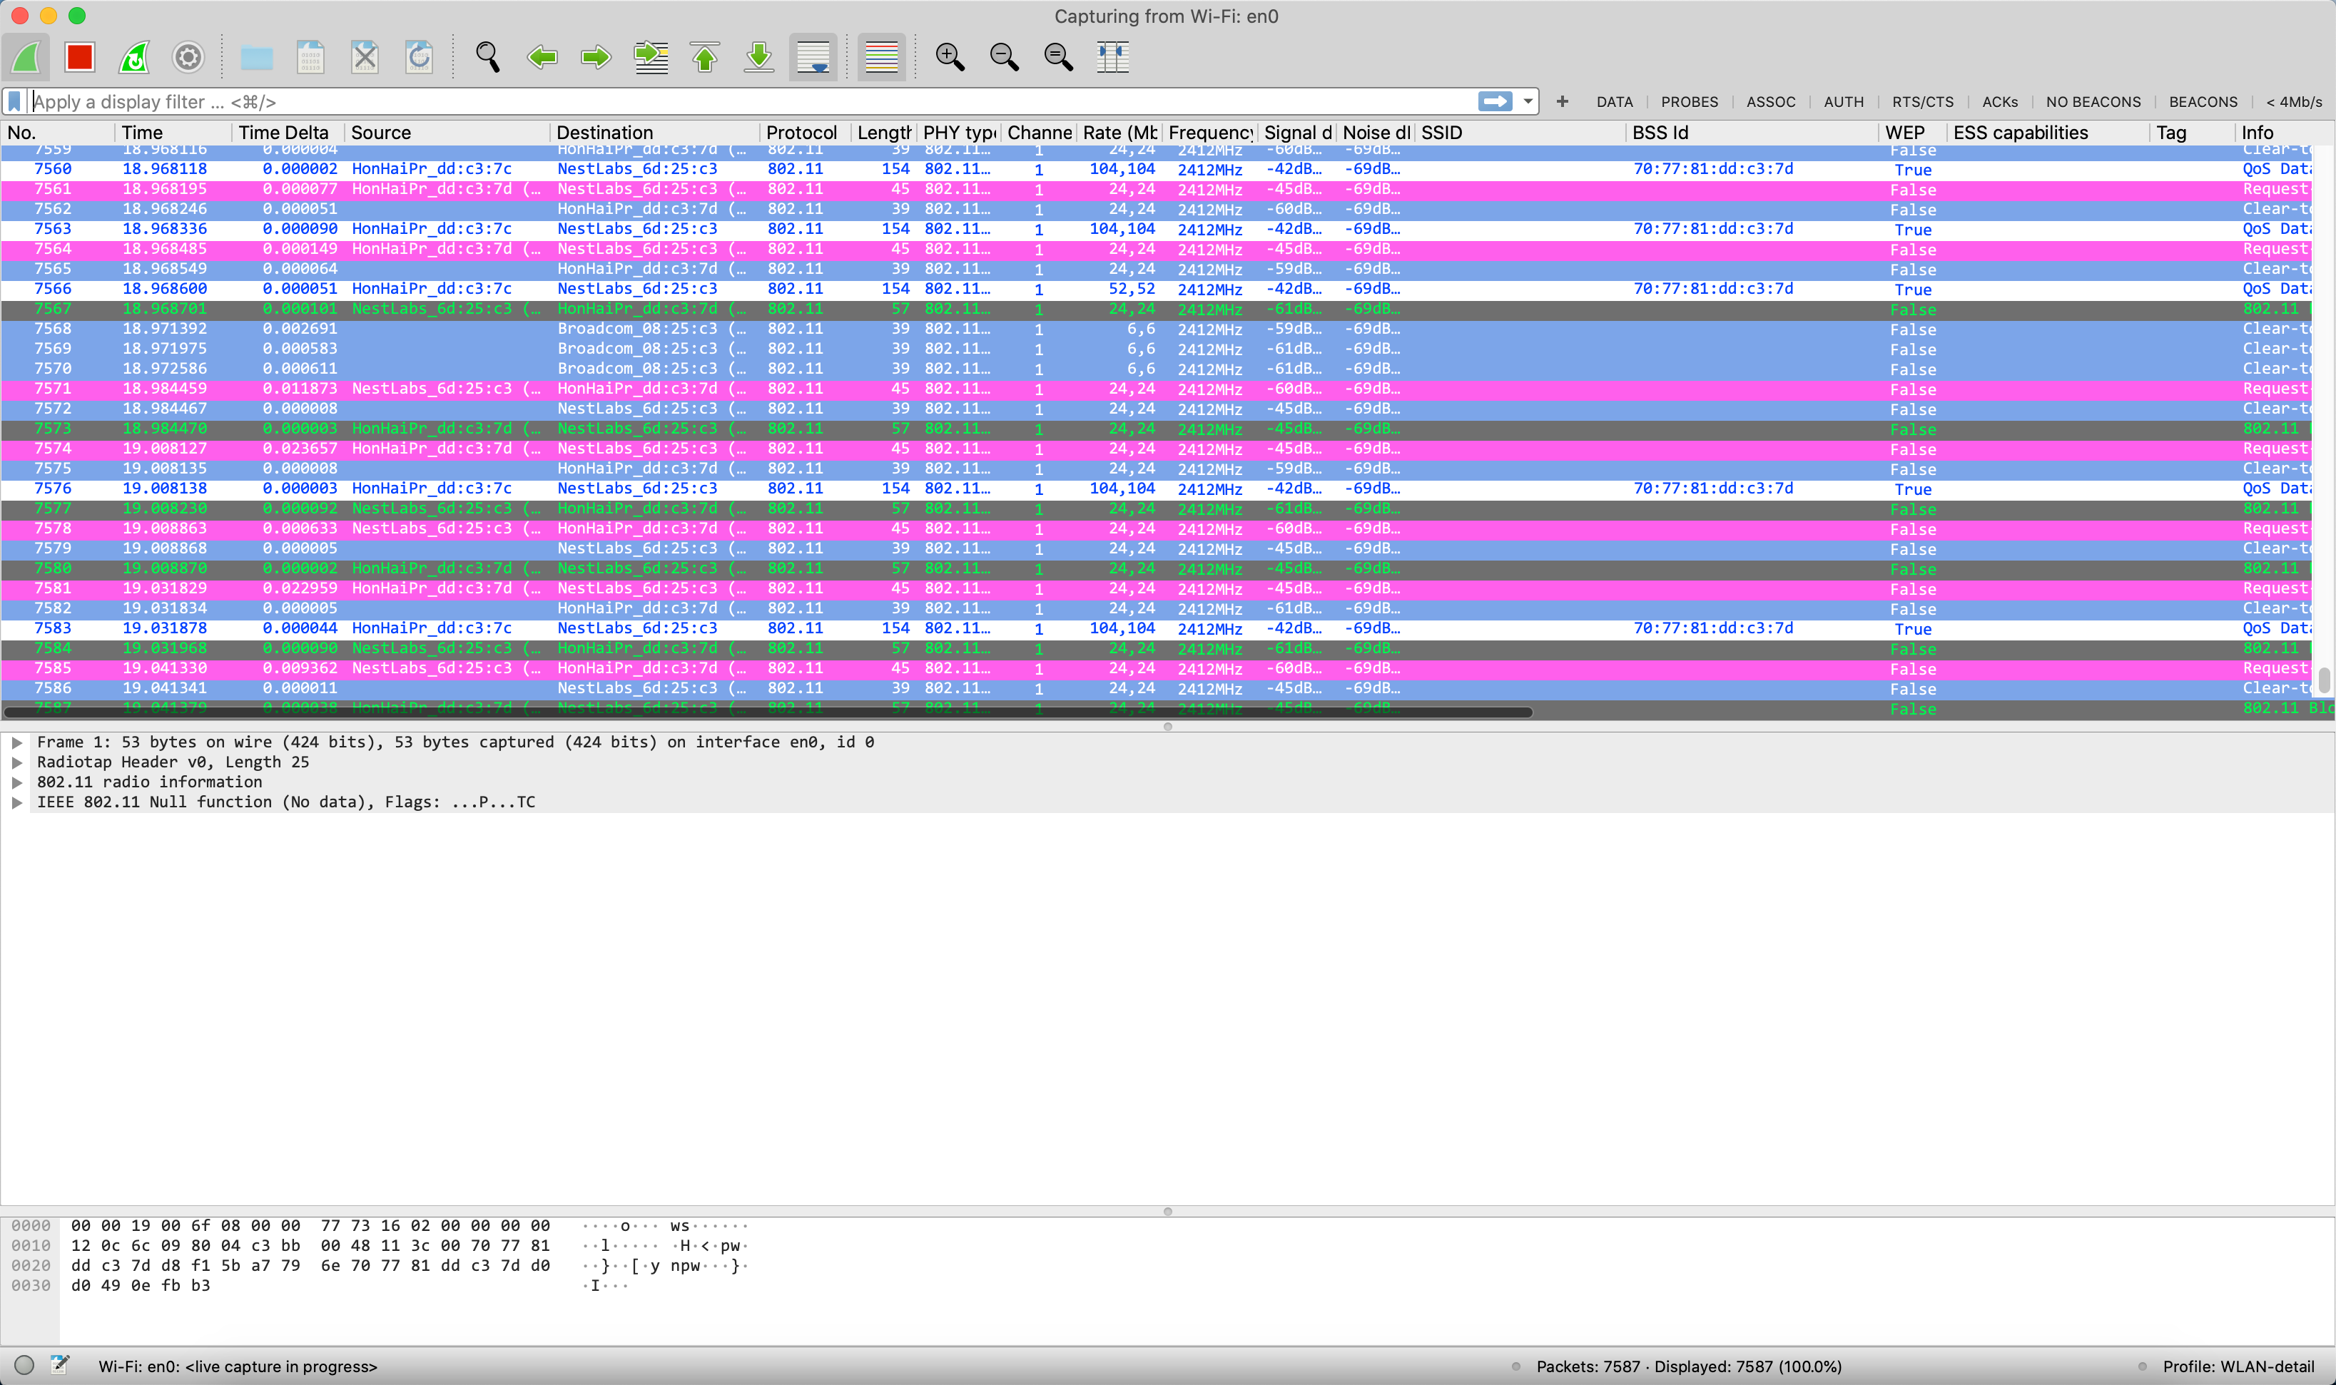Open capture options gear icon

coord(188,57)
